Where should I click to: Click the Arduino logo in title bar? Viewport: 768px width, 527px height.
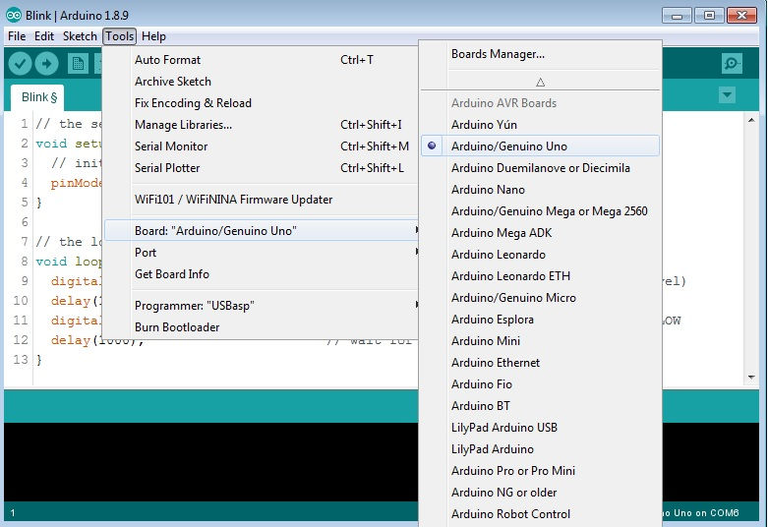coord(13,15)
